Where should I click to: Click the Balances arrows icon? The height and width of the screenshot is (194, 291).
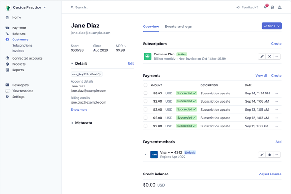(x=7, y=33)
